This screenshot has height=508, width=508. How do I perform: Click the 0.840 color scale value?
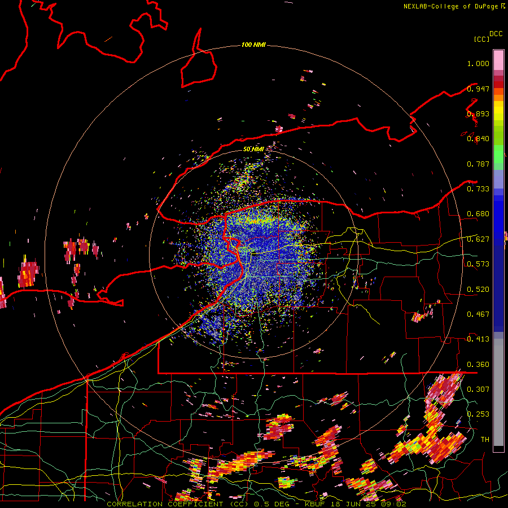478,139
